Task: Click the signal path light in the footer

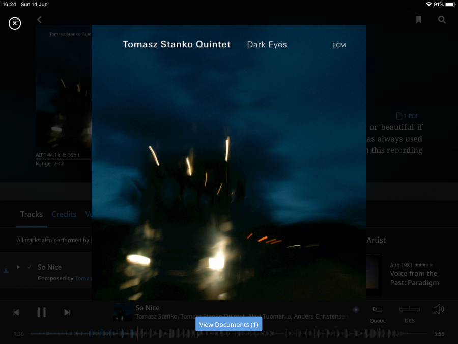Action: click(356, 310)
